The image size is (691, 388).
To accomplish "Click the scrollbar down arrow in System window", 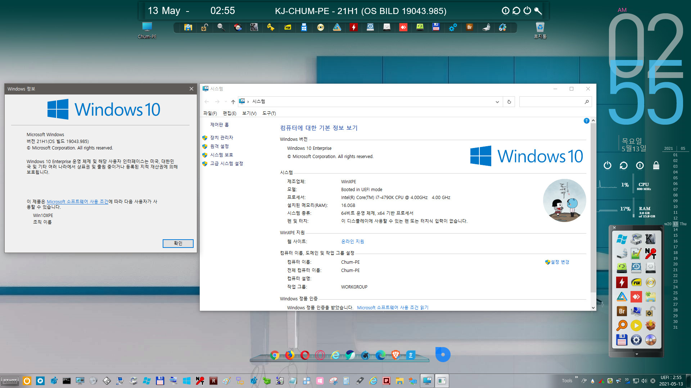I will 593,308.
